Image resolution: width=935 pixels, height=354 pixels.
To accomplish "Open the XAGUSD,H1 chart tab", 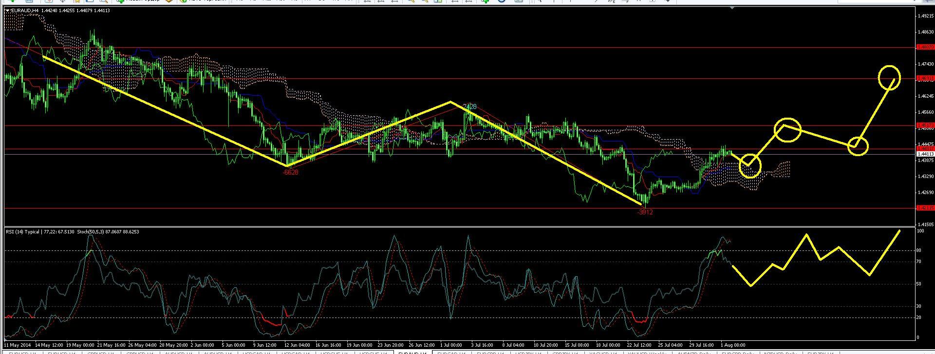I will tap(601, 352).
